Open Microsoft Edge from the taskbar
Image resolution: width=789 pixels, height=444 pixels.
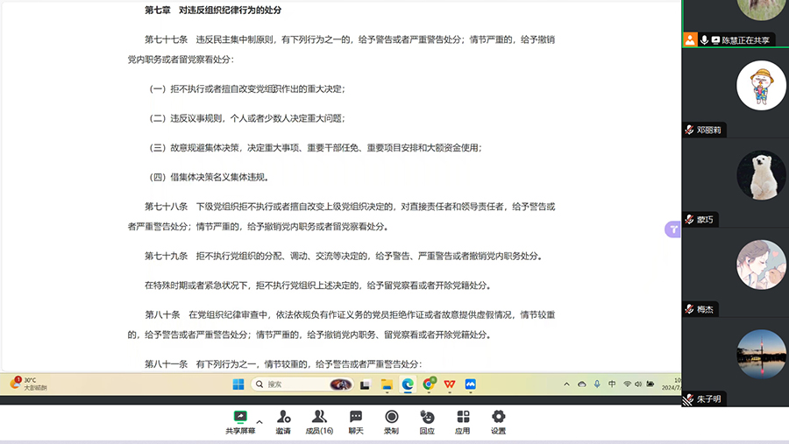tap(408, 384)
